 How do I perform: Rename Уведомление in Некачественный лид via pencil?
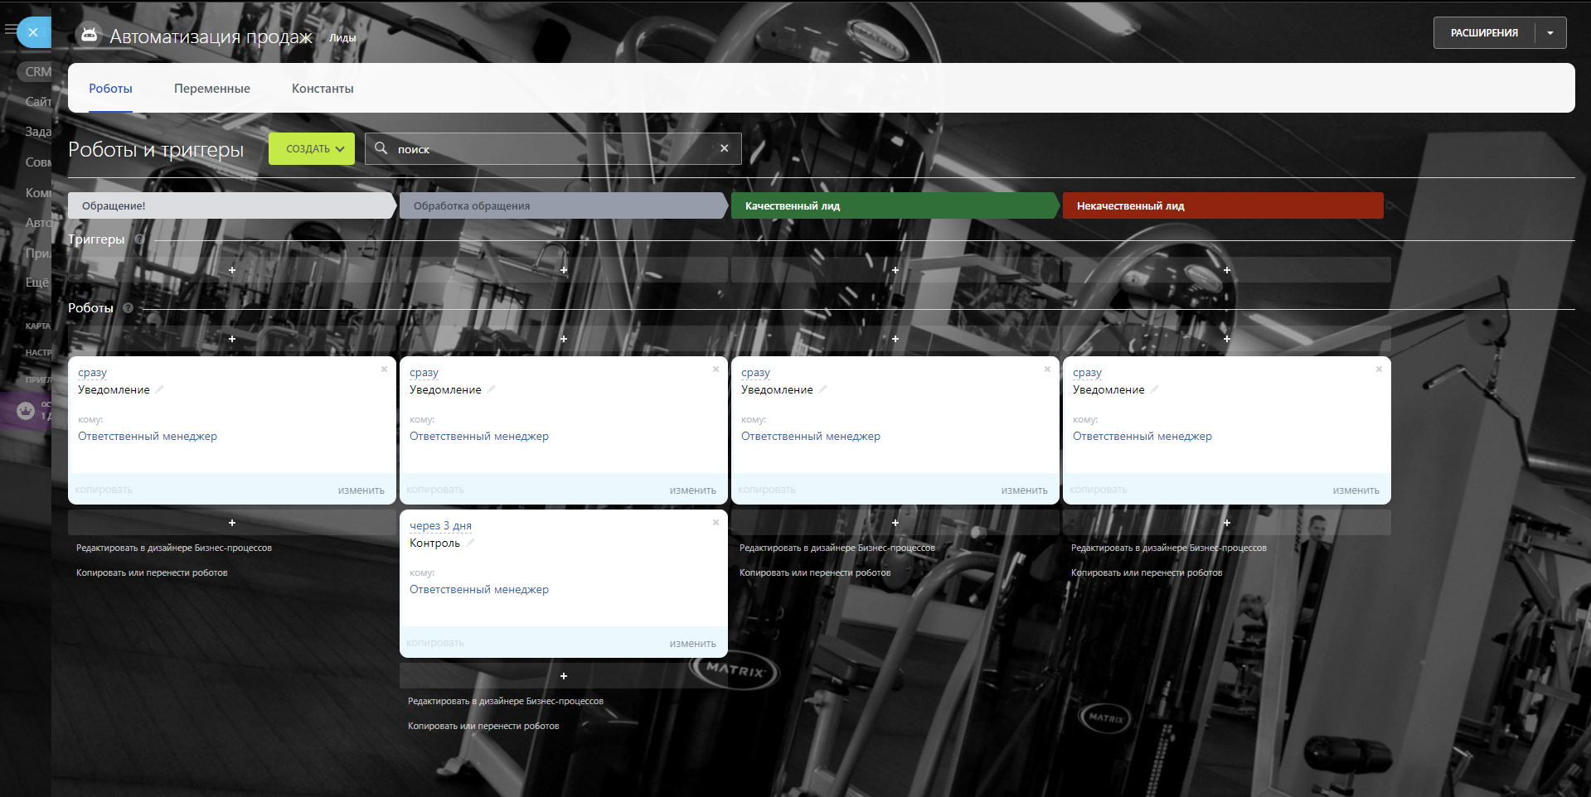[x=1155, y=389]
